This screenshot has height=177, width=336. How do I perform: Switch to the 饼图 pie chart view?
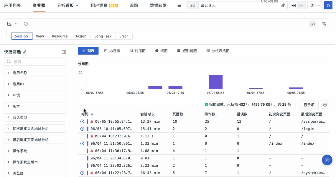(x=161, y=51)
